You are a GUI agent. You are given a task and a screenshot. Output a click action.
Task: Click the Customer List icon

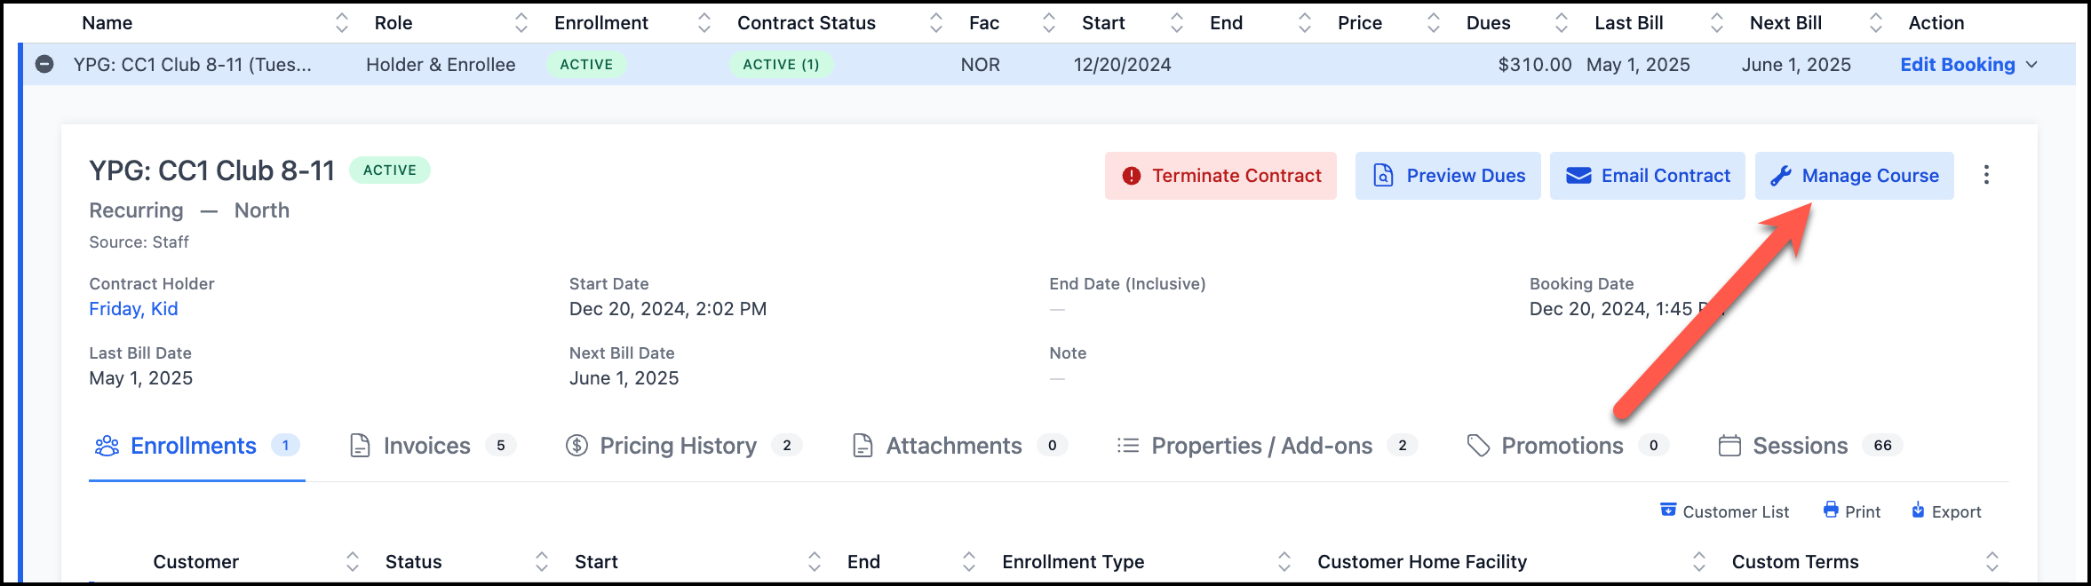(1668, 511)
